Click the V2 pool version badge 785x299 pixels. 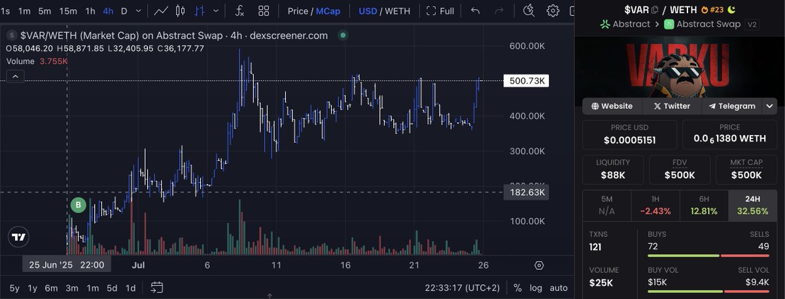(x=752, y=24)
